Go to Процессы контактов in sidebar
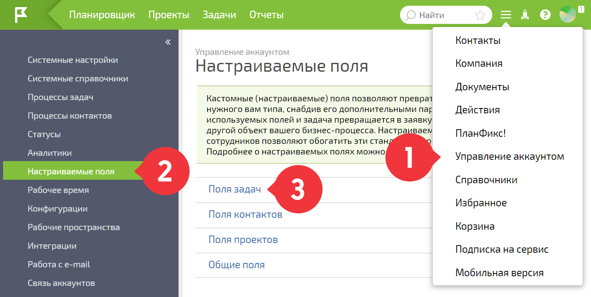591x297 pixels. [70, 116]
